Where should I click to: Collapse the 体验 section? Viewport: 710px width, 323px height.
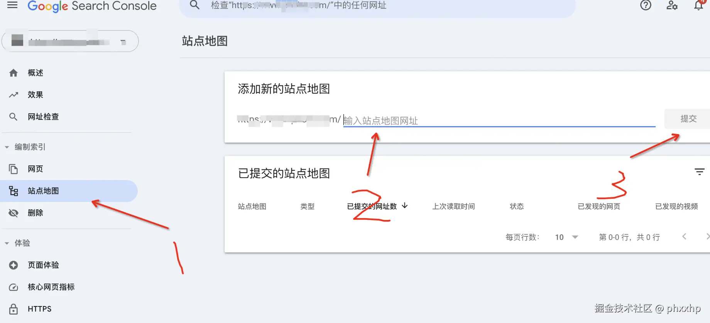[x=7, y=243]
